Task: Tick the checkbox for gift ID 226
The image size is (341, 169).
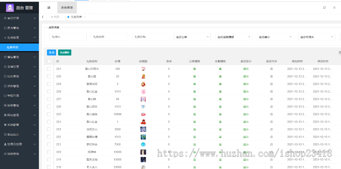Action: [x=49, y=107]
